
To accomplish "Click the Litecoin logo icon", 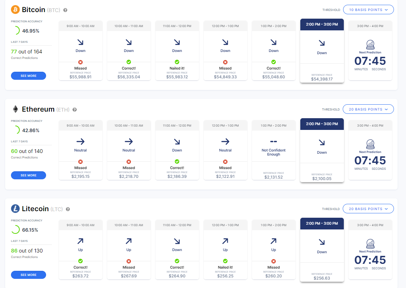I will pos(15,209).
